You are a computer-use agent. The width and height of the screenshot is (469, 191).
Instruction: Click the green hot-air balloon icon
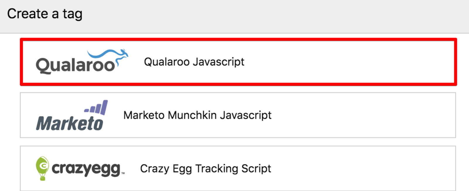[x=42, y=168]
